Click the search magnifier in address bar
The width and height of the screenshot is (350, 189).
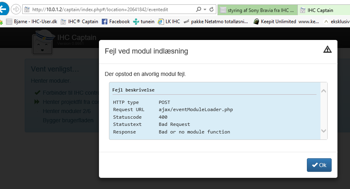point(199,9)
